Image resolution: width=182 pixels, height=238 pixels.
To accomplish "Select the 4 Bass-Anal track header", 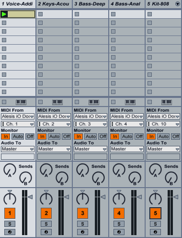I will 127,4.
